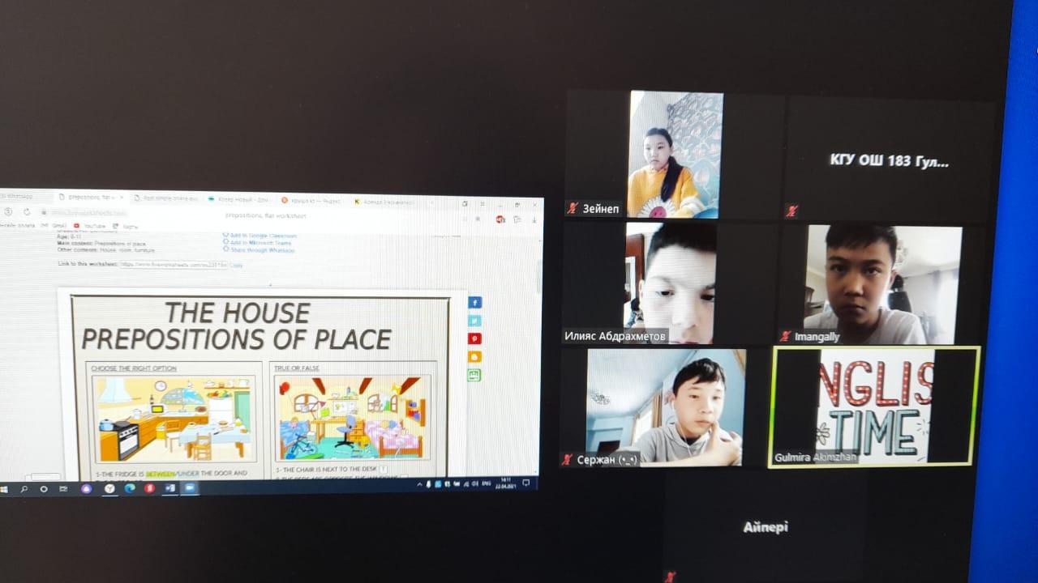The image size is (1038, 583).
Task: Click red extension icon in browser toolbar
Action: pyautogui.click(x=500, y=219)
